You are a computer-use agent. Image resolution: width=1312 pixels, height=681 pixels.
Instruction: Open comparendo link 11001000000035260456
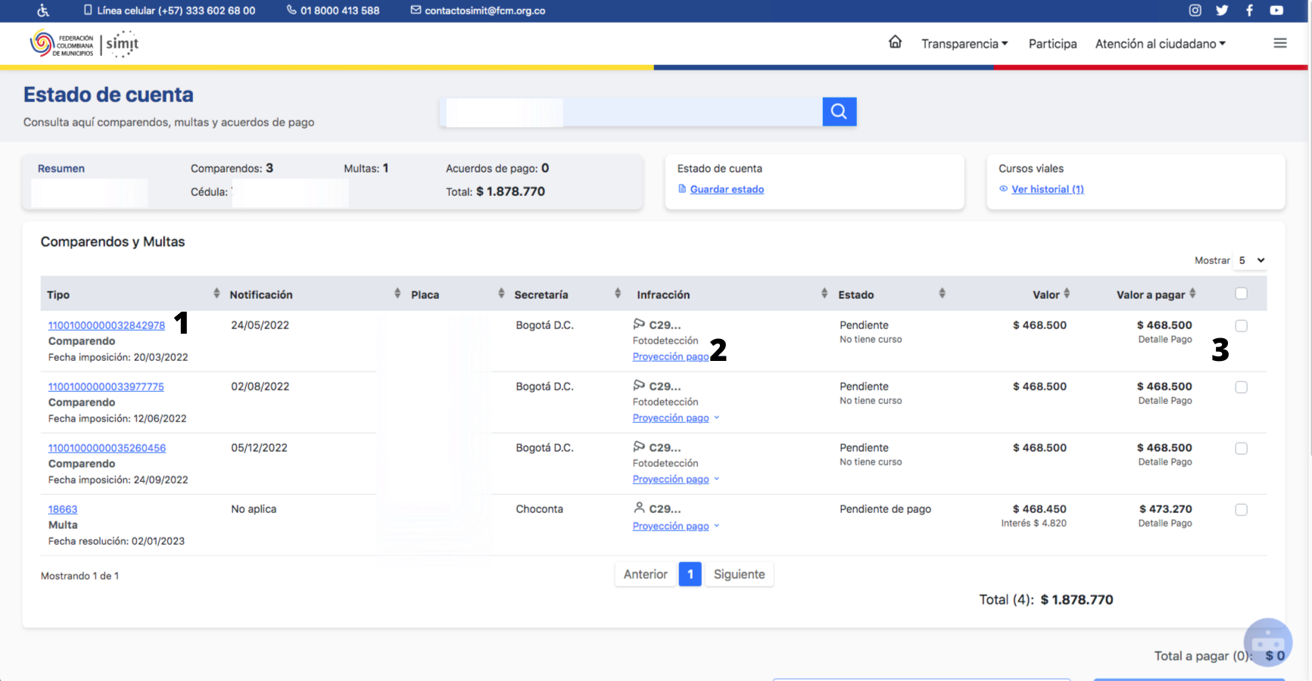pos(107,448)
